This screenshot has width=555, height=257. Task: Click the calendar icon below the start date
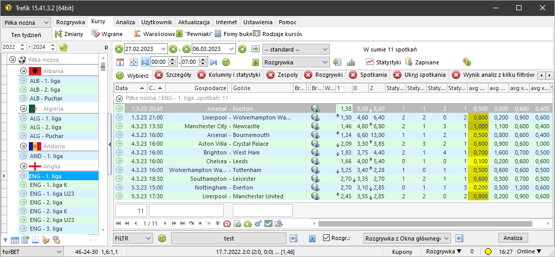click(120, 62)
